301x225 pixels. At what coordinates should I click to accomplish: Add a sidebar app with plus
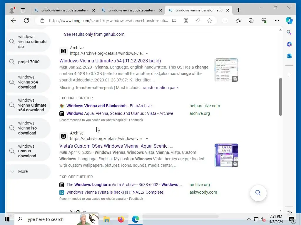pos(289,75)
